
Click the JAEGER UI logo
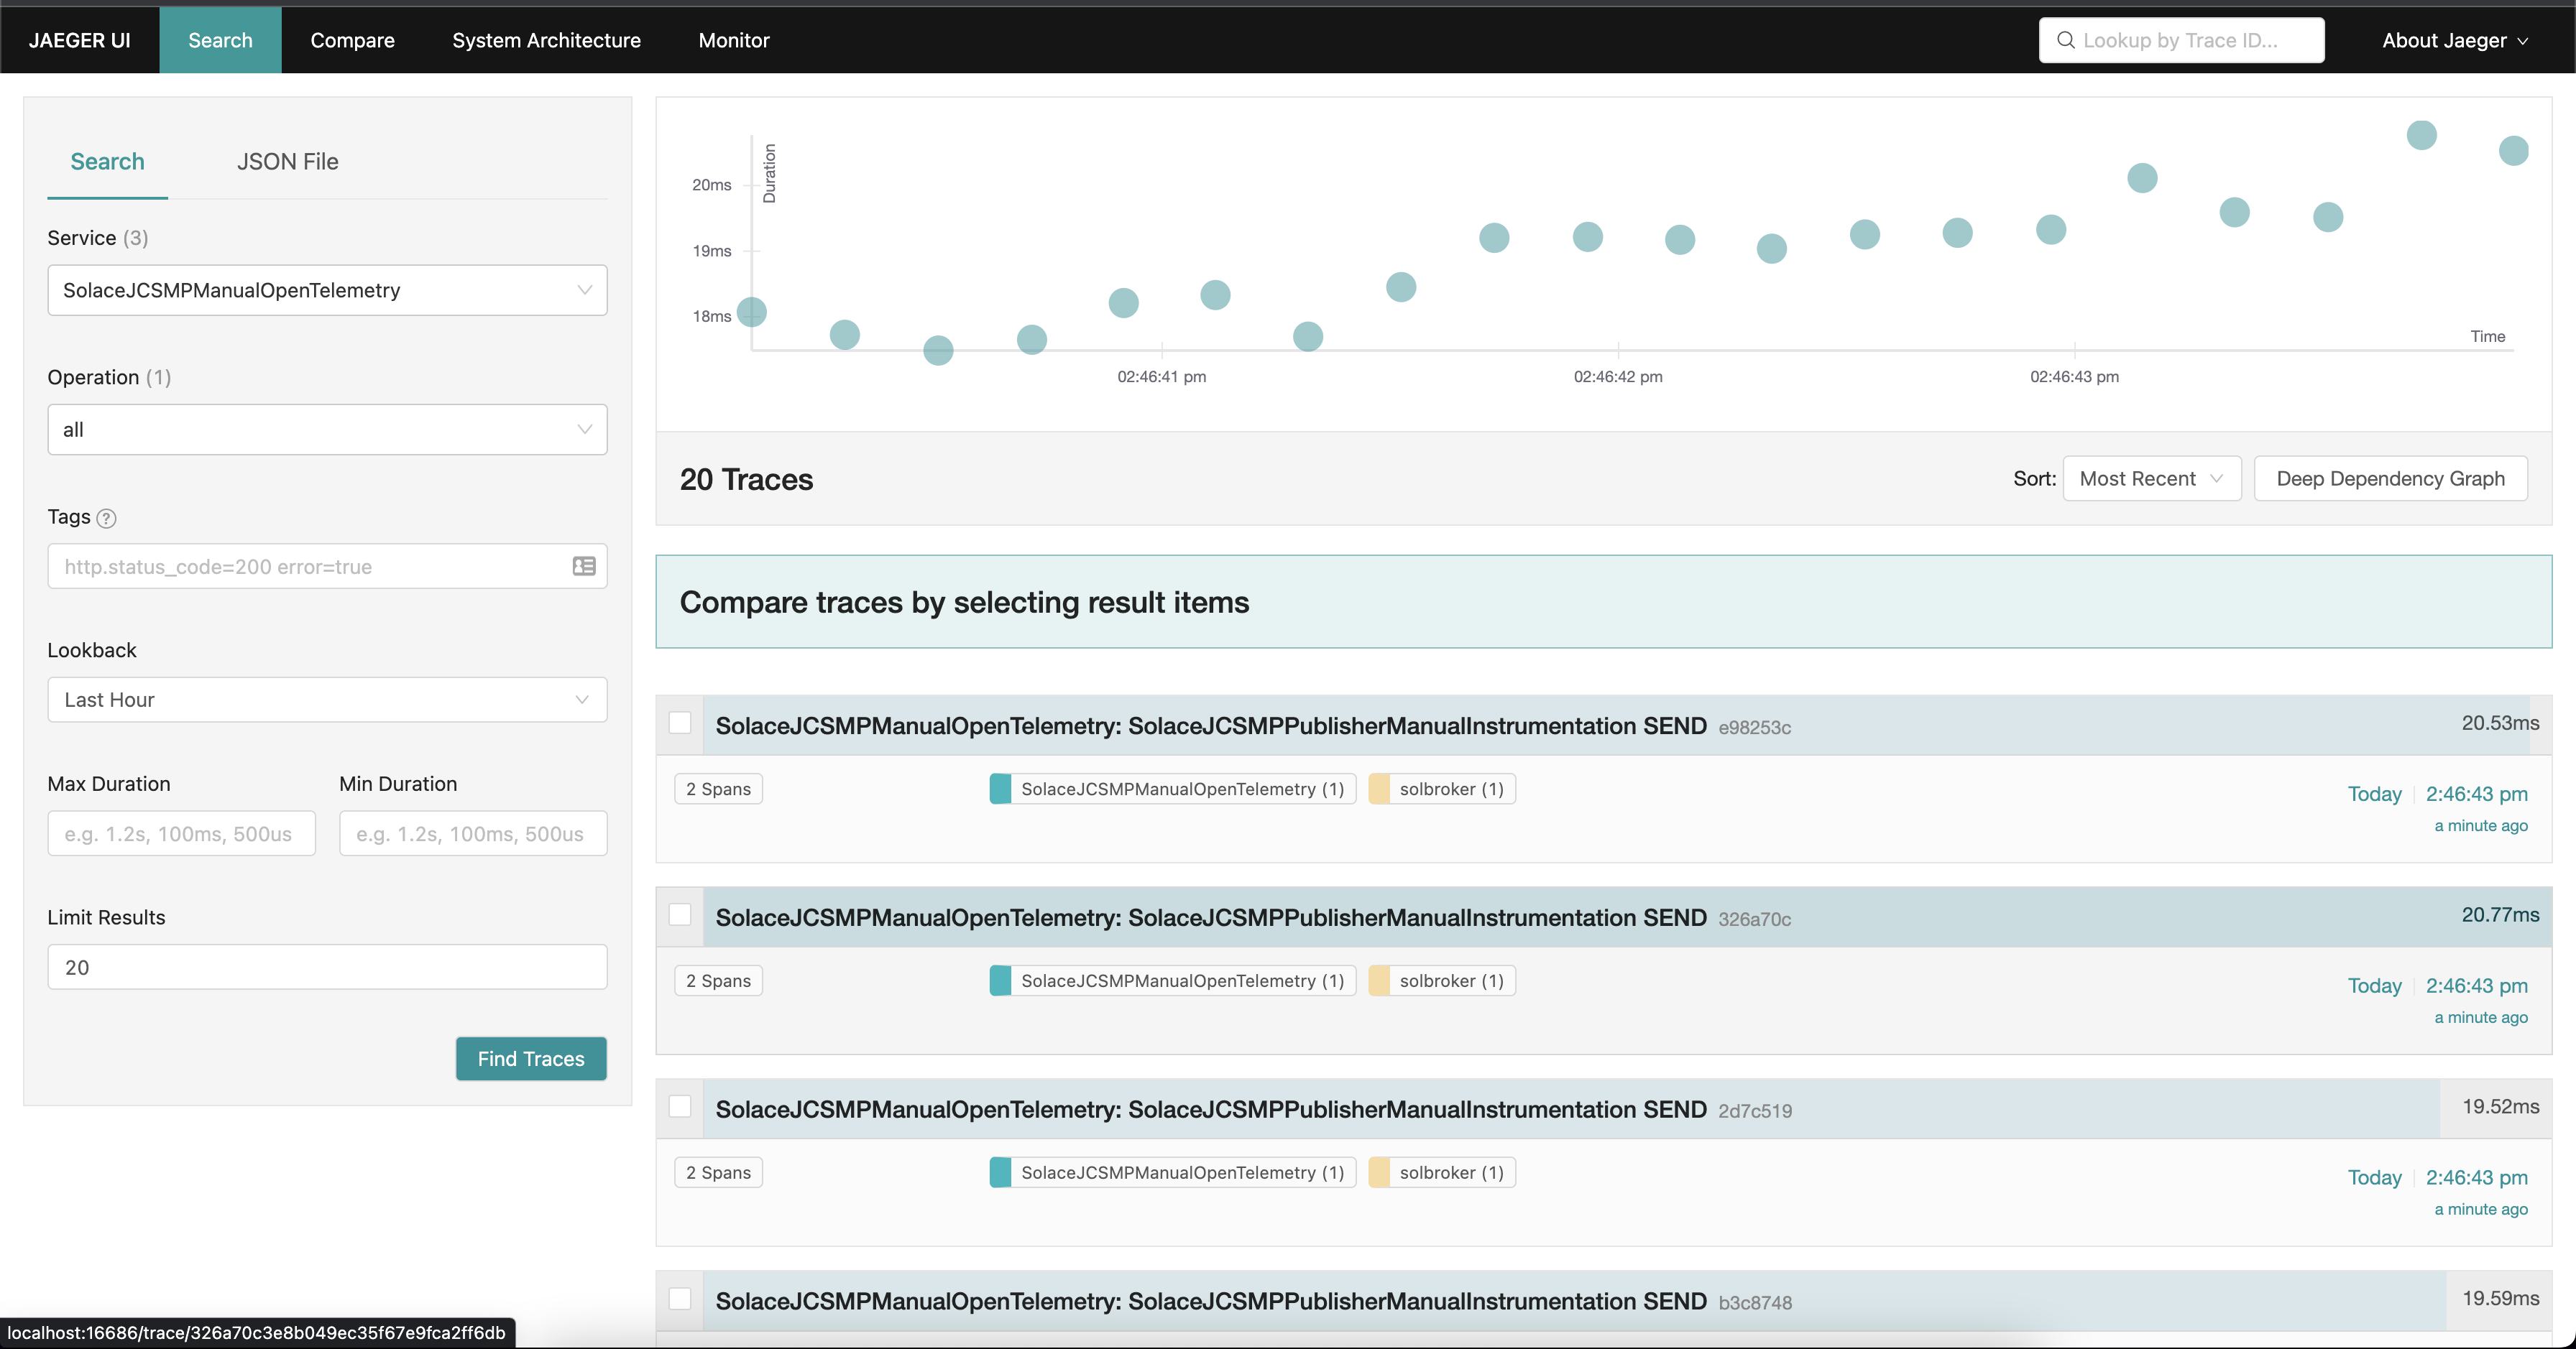tap(80, 40)
